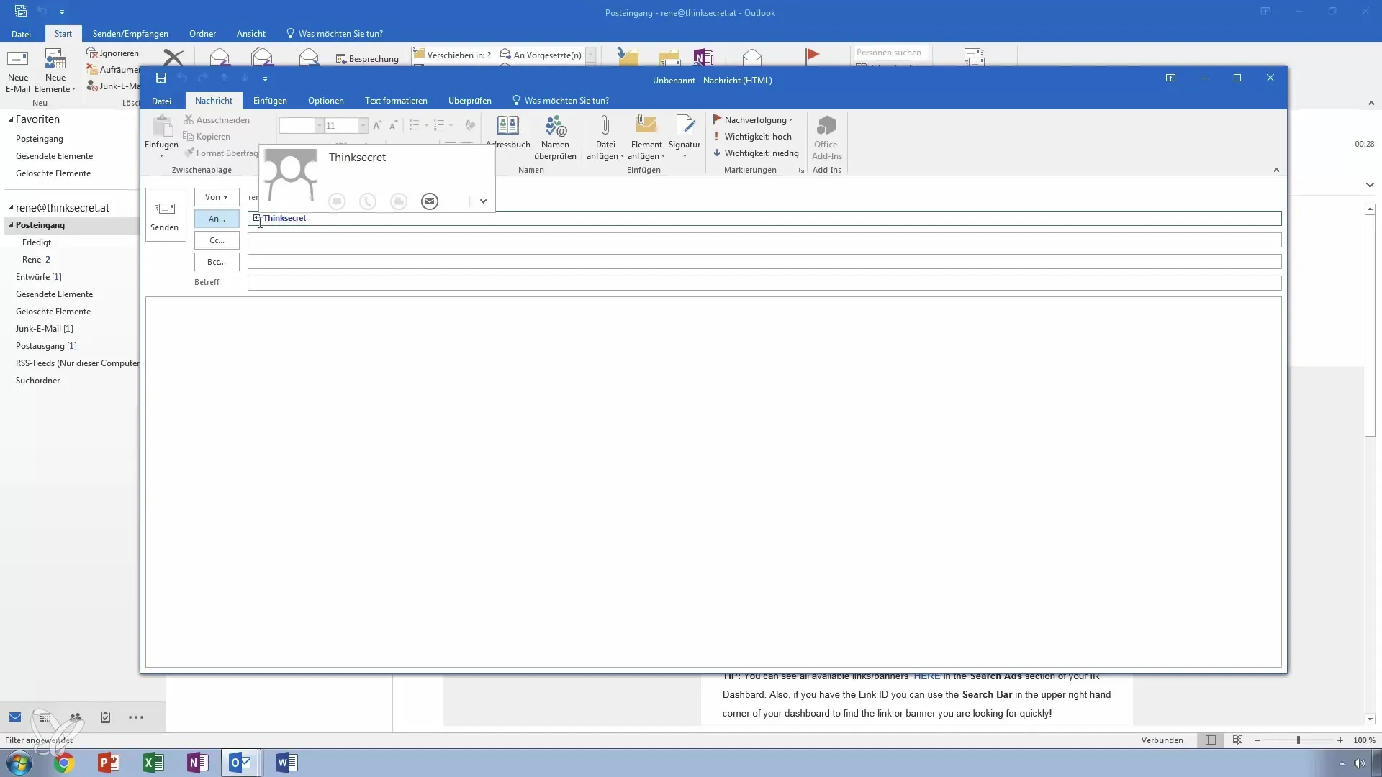This screenshot has height=777, width=1382.
Task: Click Einfügen paste icon
Action: [162, 127]
